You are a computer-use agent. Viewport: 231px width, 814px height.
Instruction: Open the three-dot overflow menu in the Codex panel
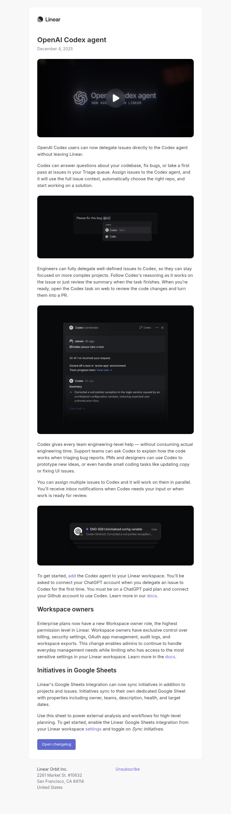pos(157,328)
